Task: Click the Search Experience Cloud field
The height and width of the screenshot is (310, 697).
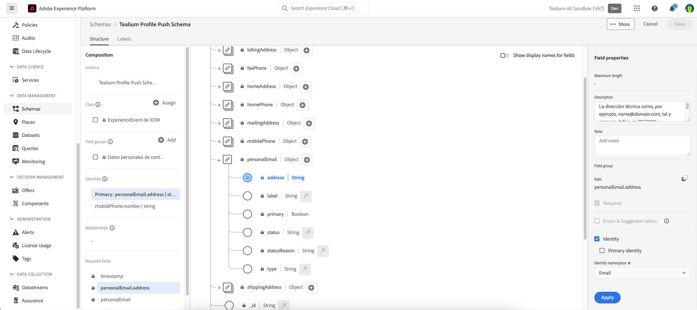Action: click(x=323, y=8)
